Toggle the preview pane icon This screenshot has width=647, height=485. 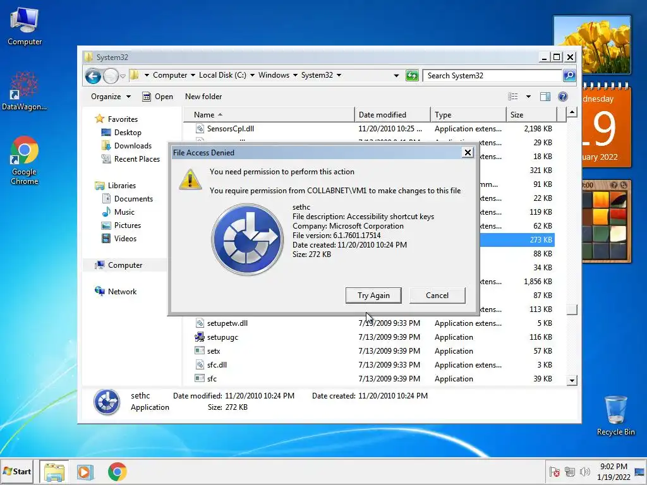coord(545,97)
